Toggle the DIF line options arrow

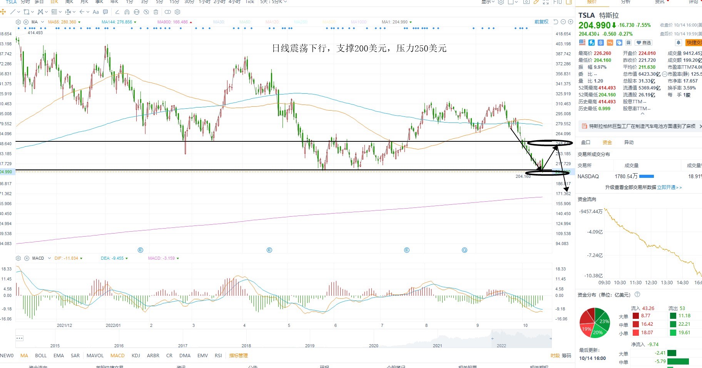(x=81, y=259)
